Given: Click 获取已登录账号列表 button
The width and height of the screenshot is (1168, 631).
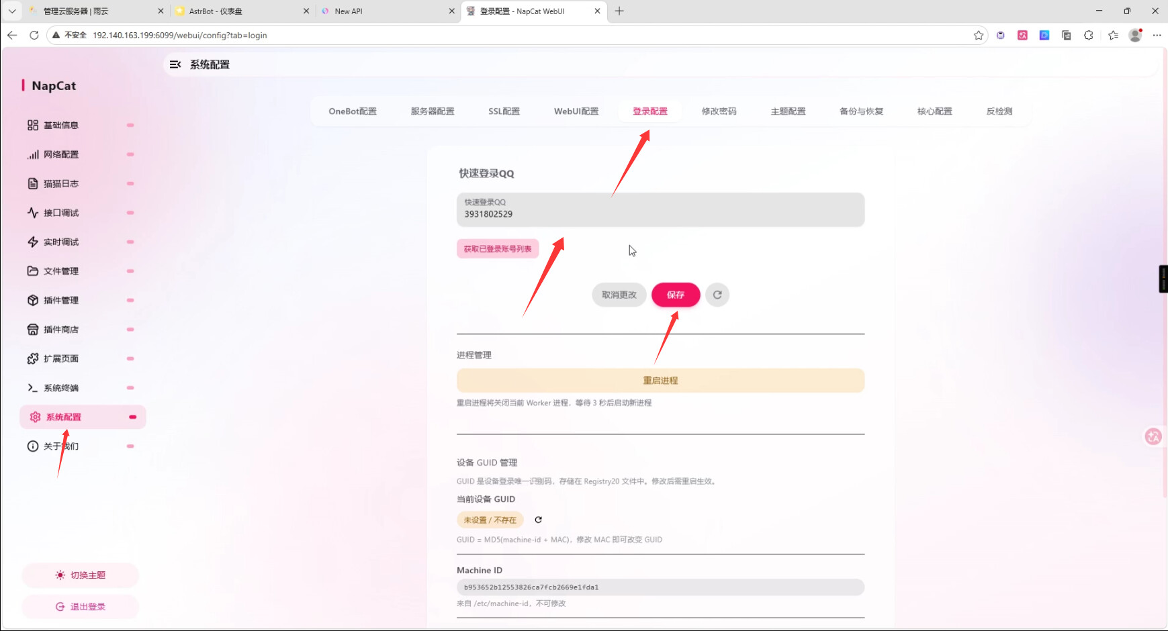Looking at the screenshot, I should (498, 249).
